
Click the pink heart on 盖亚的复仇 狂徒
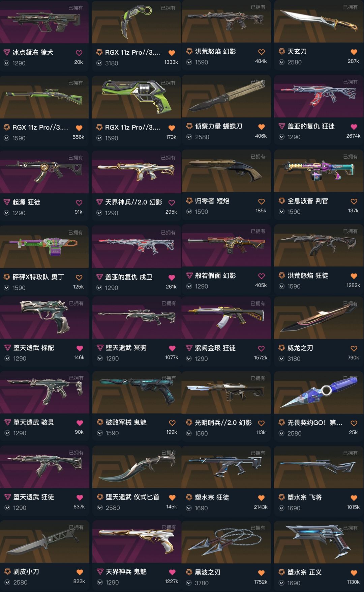click(354, 127)
